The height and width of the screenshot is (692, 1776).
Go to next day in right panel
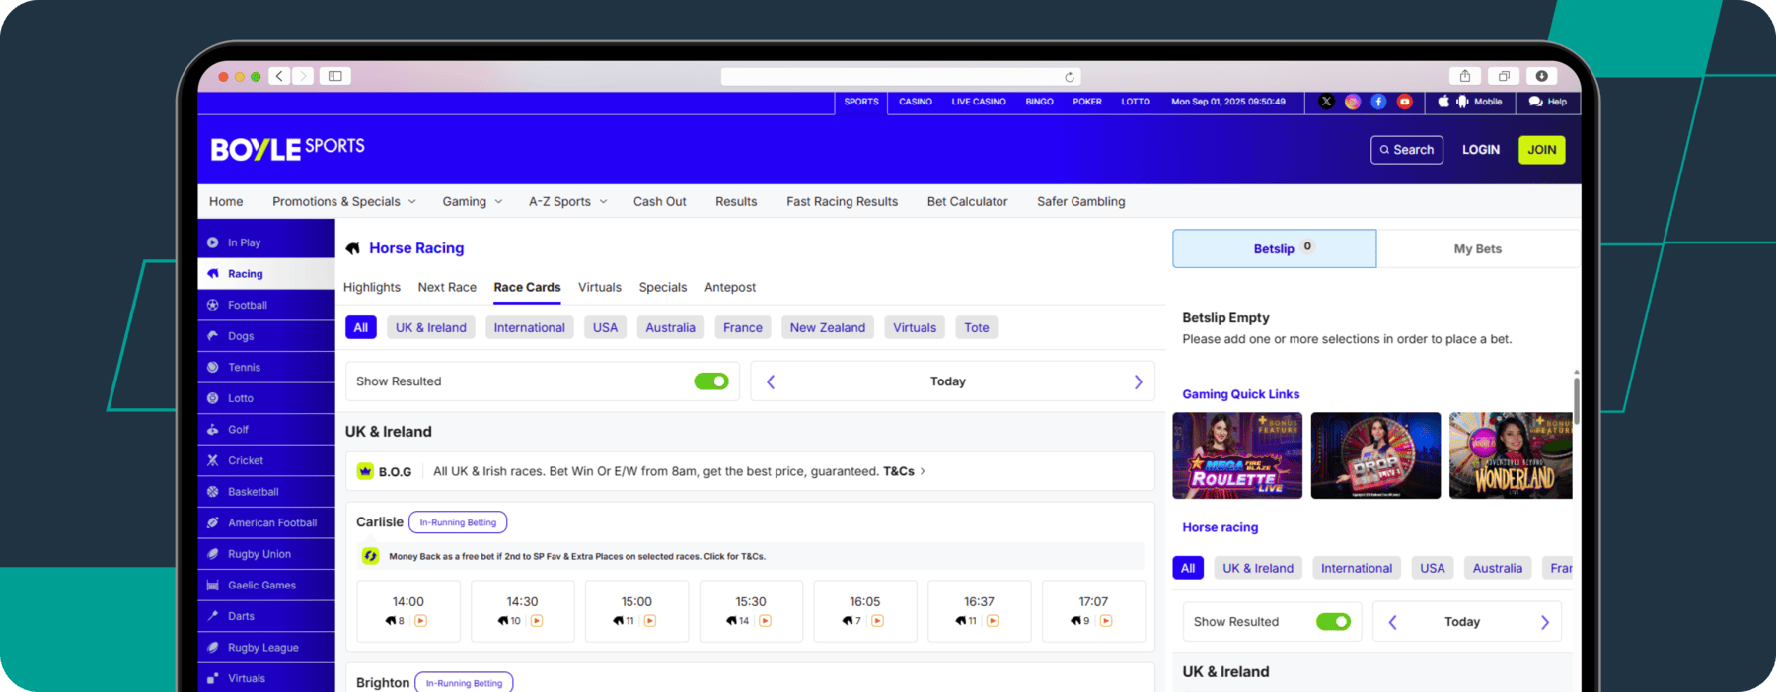pyautogui.click(x=1545, y=622)
